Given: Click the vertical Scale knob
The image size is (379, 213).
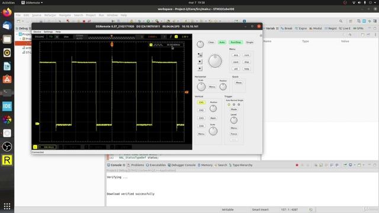Looking at the screenshot, I should [213, 131].
